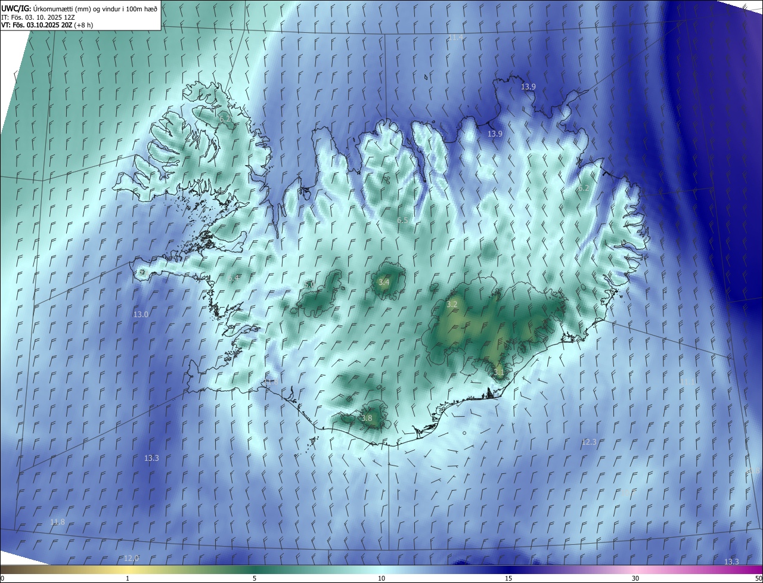
Task: Click the 6.2 label on the Westfjords peninsula
Action: click(x=225, y=119)
